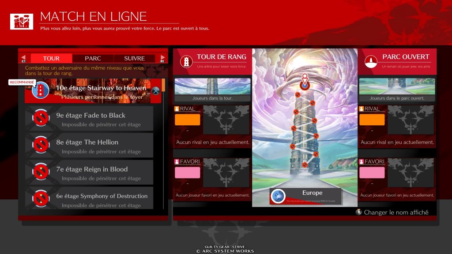Click the orange RIVAL swatch in Tour de rang
This screenshot has height=254, width=452.
pyautogui.click(x=187, y=120)
